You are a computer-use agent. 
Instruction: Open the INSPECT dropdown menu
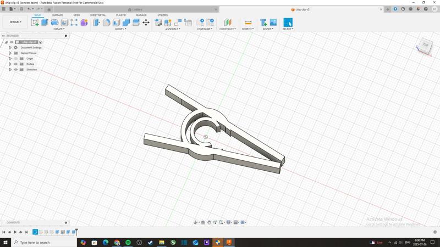(248, 29)
